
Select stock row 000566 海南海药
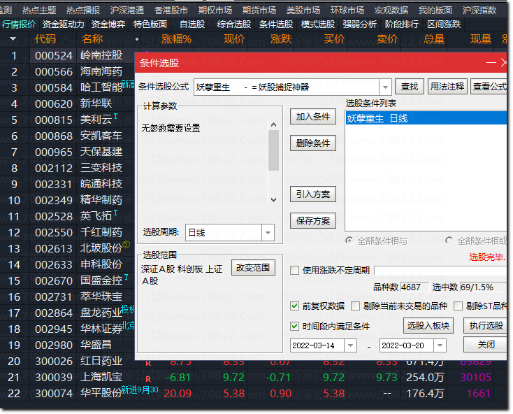(67, 71)
